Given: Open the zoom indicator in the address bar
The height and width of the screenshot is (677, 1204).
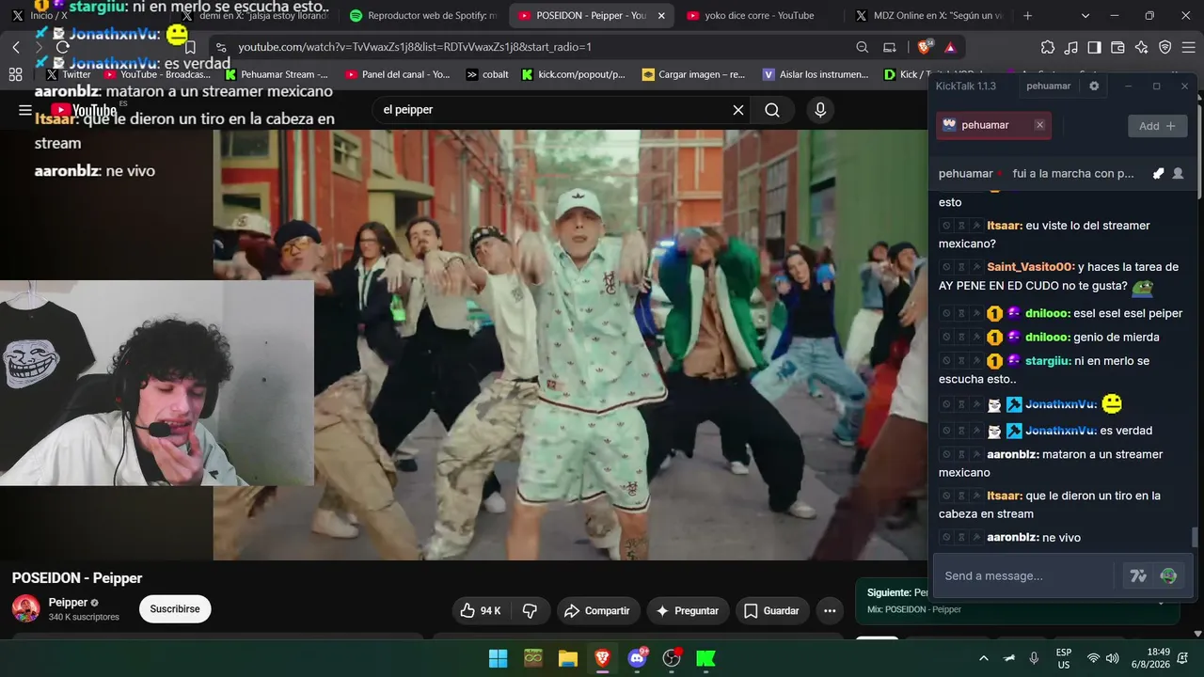Looking at the screenshot, I should coord(863,47).
